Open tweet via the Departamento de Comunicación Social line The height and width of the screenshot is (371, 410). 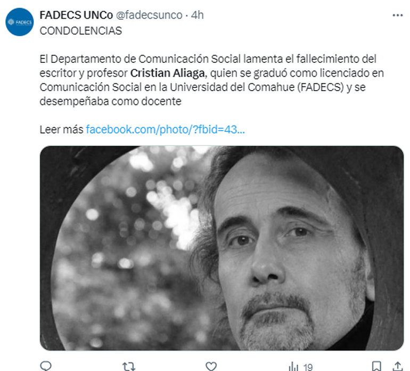[208, 59]
